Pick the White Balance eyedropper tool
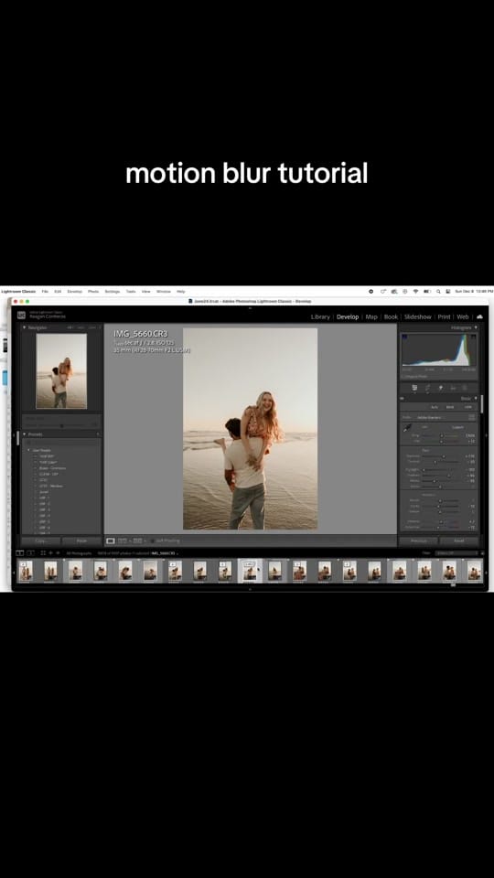This screenshot has width=494, height=878. [408, 428]
